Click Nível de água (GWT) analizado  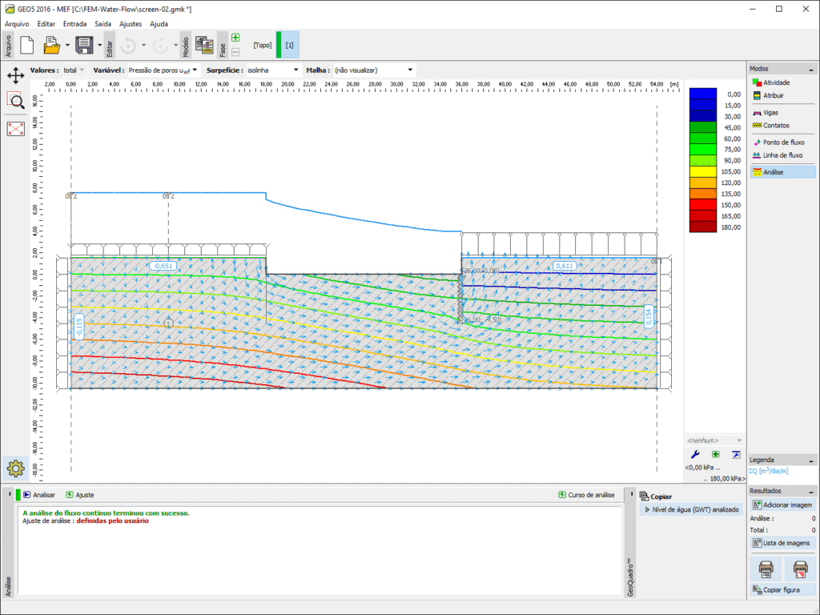point(691,509)
